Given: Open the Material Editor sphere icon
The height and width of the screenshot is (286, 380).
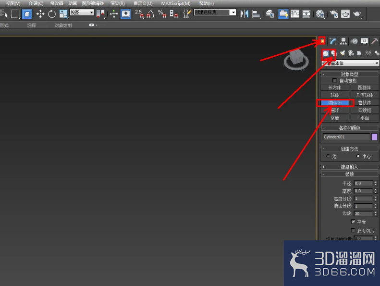Looking at the screenshot, I should pyautogui.click(x=320, y=14).
